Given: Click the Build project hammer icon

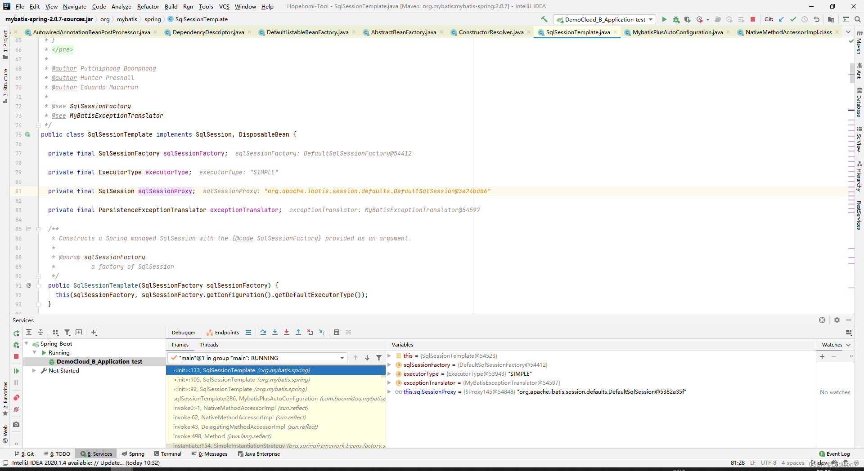Looking at the screenshot, I should (544, 19).
